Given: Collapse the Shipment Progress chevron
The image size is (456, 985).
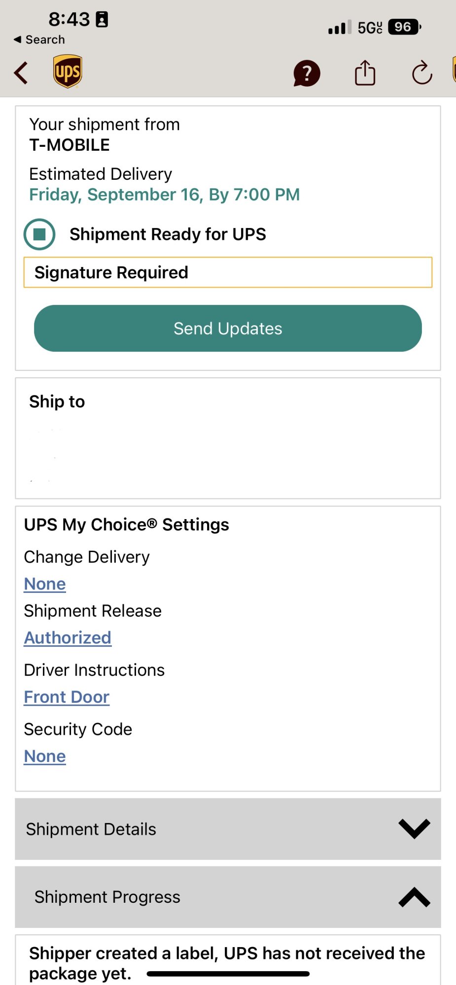Looking at the screenshot, I should (414, 897).
